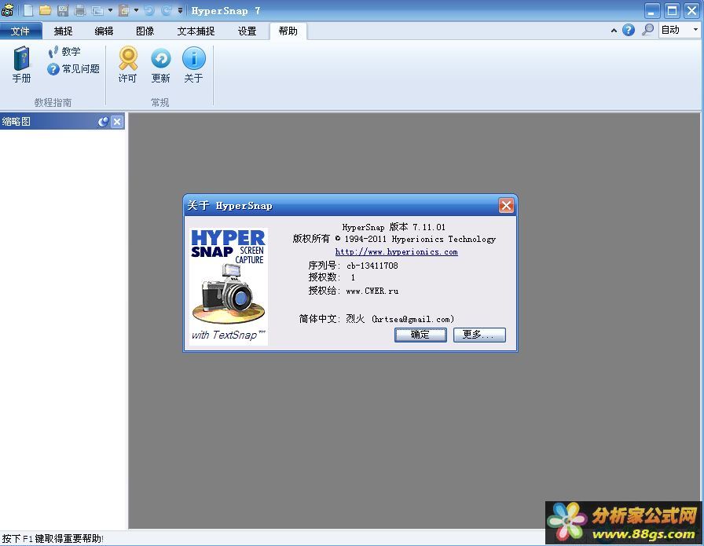704x546 pixels.
Task: Switch to the 文本捕捉 ribbon tab
Action: pos(196,31)
